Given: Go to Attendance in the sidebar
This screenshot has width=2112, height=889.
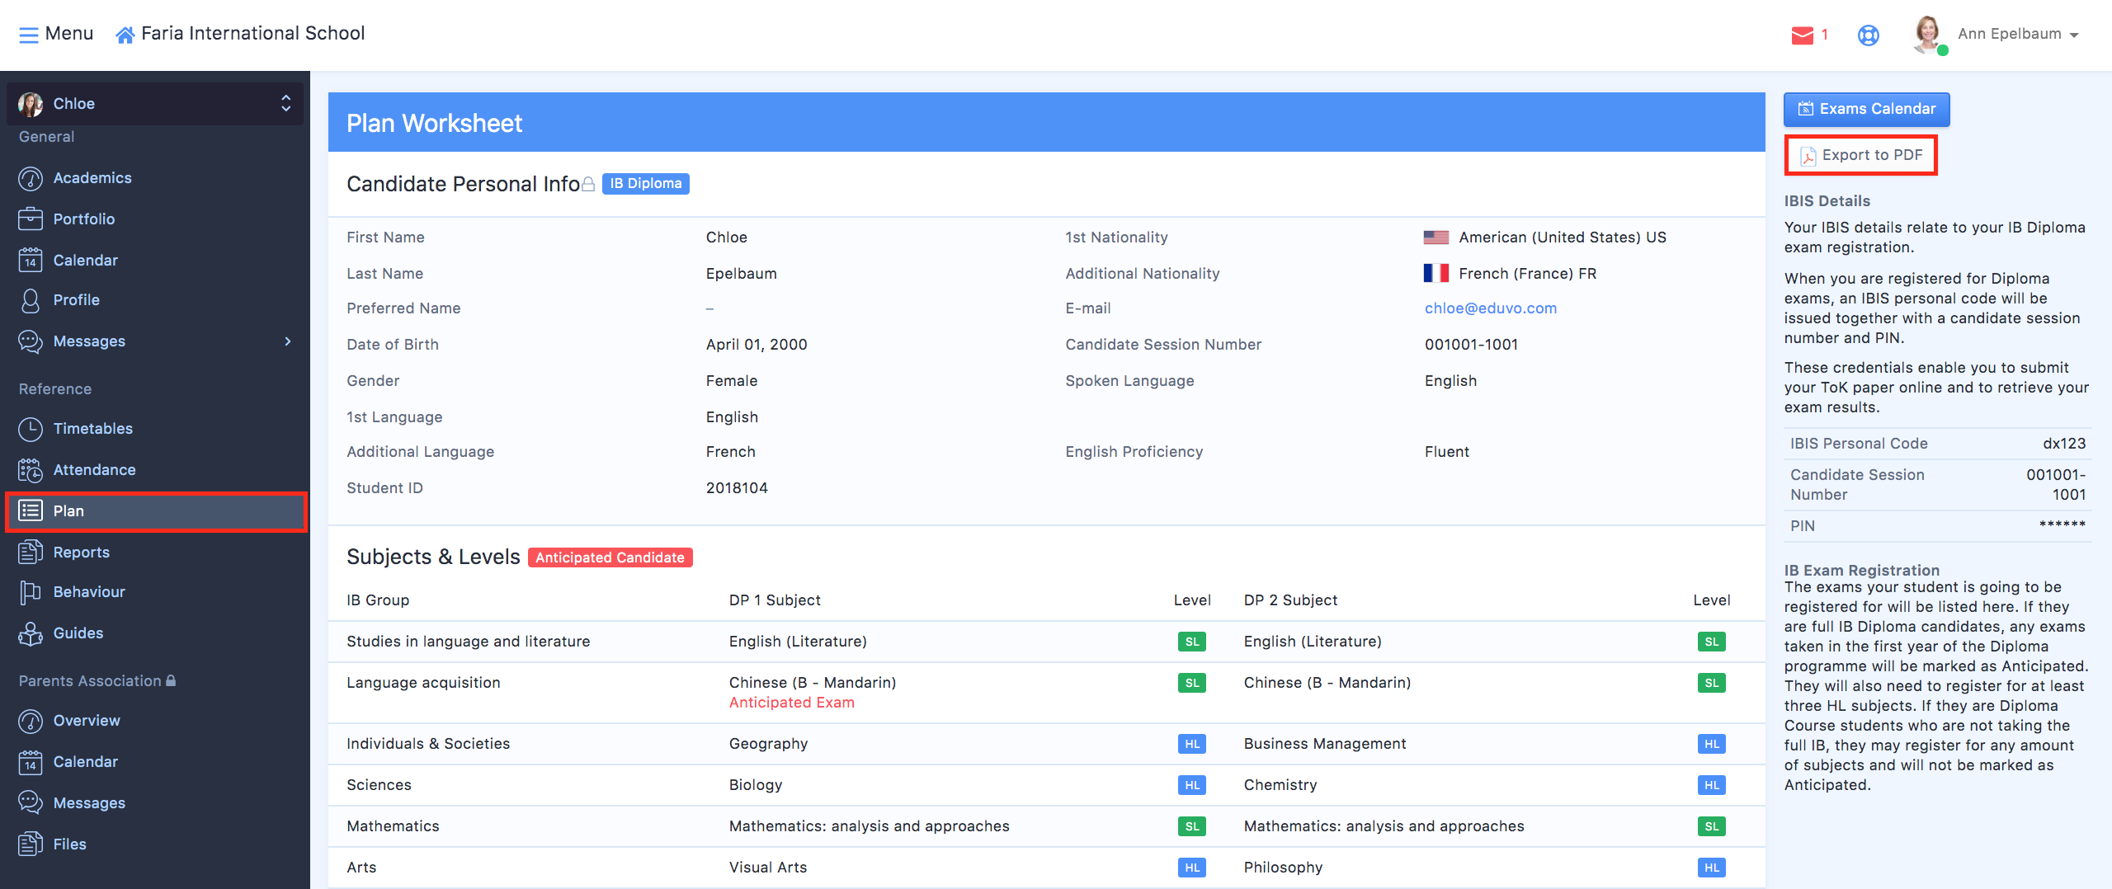Looking at the screenshot, I should click(x=94, y=470).
